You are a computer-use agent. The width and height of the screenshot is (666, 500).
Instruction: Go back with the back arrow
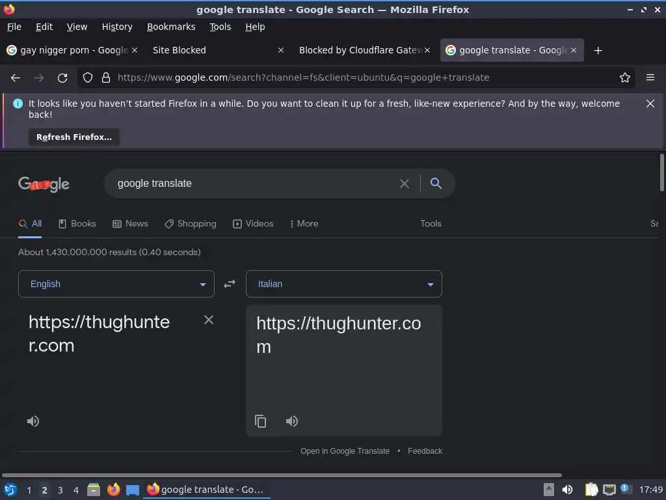point(16,78)
